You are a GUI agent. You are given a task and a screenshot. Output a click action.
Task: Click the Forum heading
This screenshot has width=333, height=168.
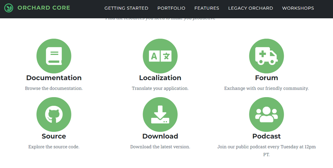point(266,78)
